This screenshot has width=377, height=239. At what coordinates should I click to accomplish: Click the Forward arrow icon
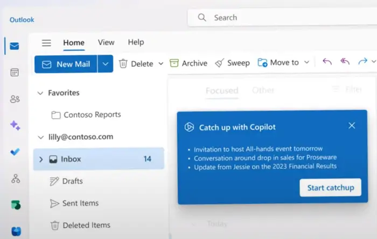(x=362, y=61)
